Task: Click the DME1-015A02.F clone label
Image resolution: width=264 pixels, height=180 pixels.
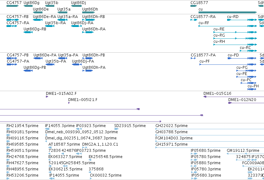Action: click(x=61, y=94)
